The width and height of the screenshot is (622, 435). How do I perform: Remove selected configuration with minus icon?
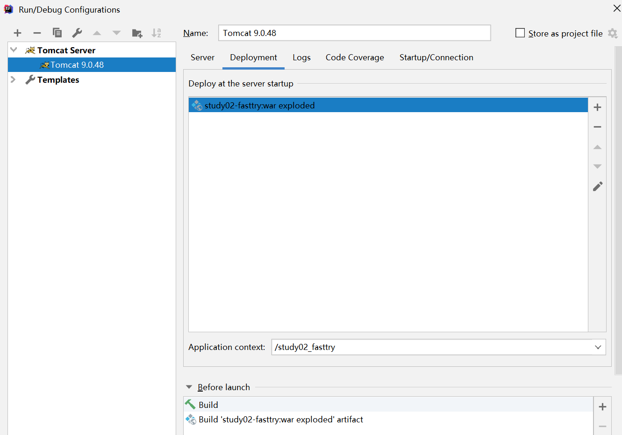click(37, 33)
